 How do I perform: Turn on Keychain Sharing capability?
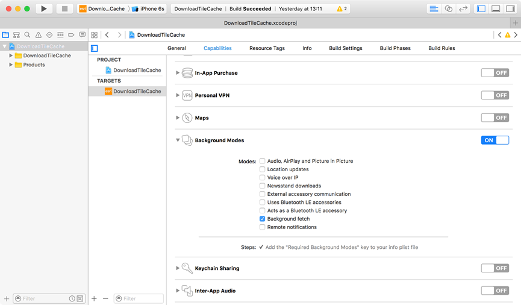494,268
